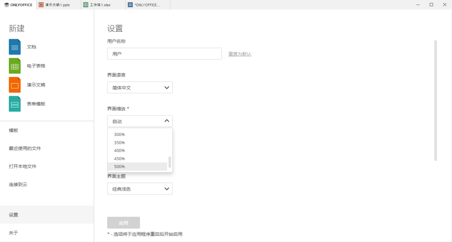Screen dimensions: 452x242
Task: Click the ONLYOFFICE main tab icon
Action: pos(130,5)
